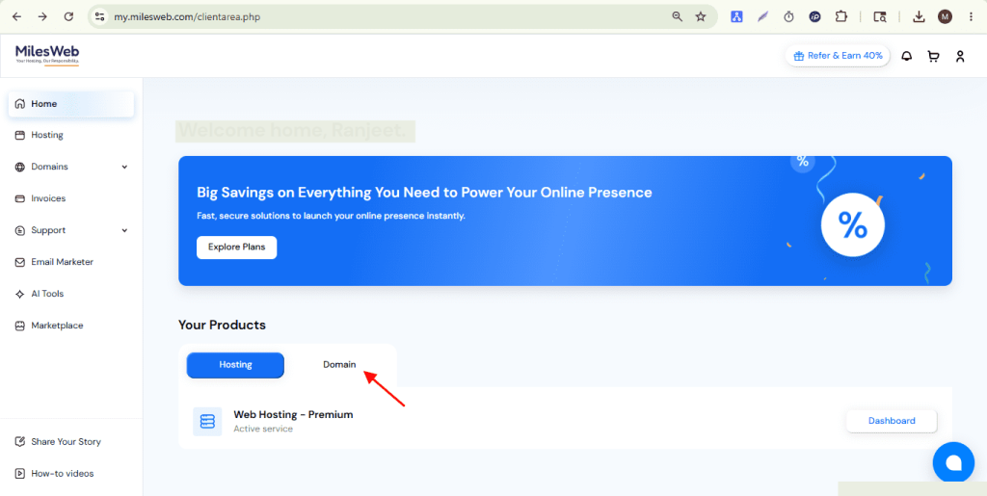Image resolution: width=987 pixels, height=496 pixels.
Task: Select the Hosting products tab
Action: [x=235, y=365]
